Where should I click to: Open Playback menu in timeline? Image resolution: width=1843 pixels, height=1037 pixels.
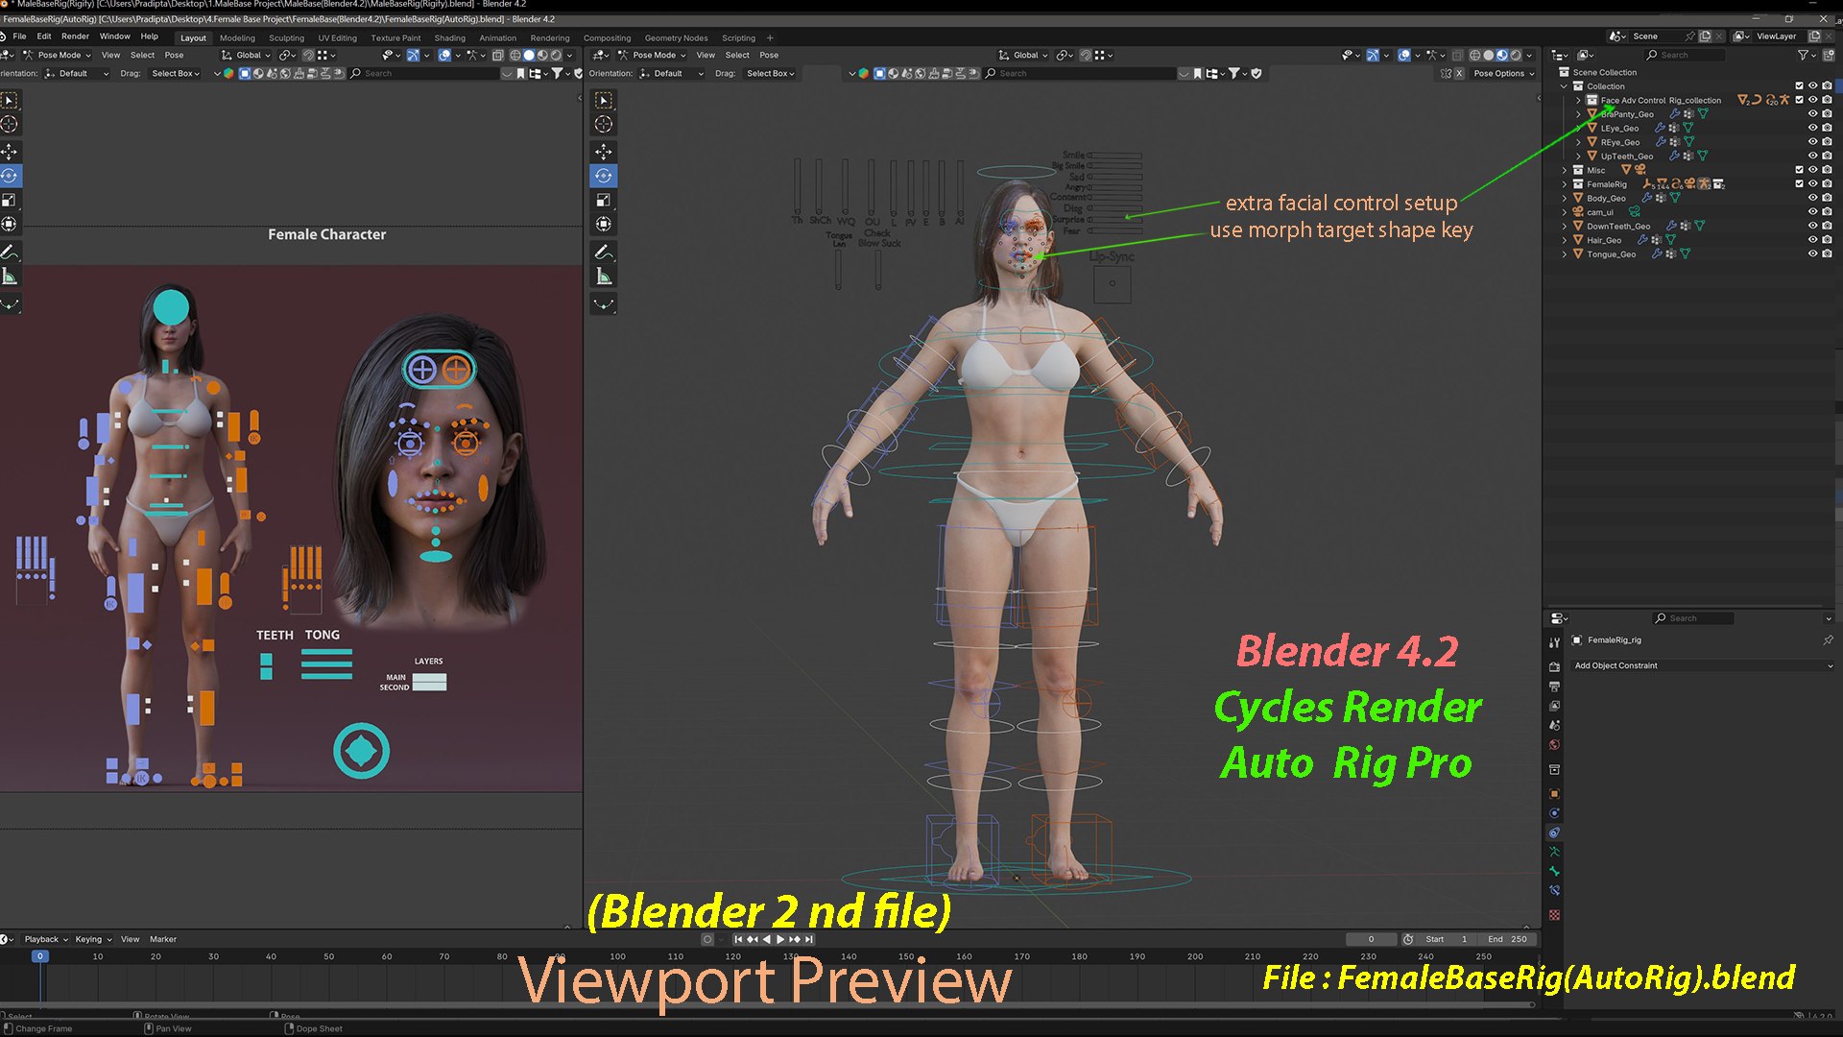coord(44,939)
